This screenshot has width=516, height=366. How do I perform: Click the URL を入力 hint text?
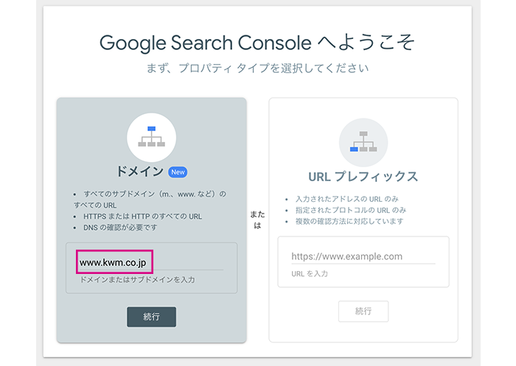pyautogui.click(x=310, y=274)
